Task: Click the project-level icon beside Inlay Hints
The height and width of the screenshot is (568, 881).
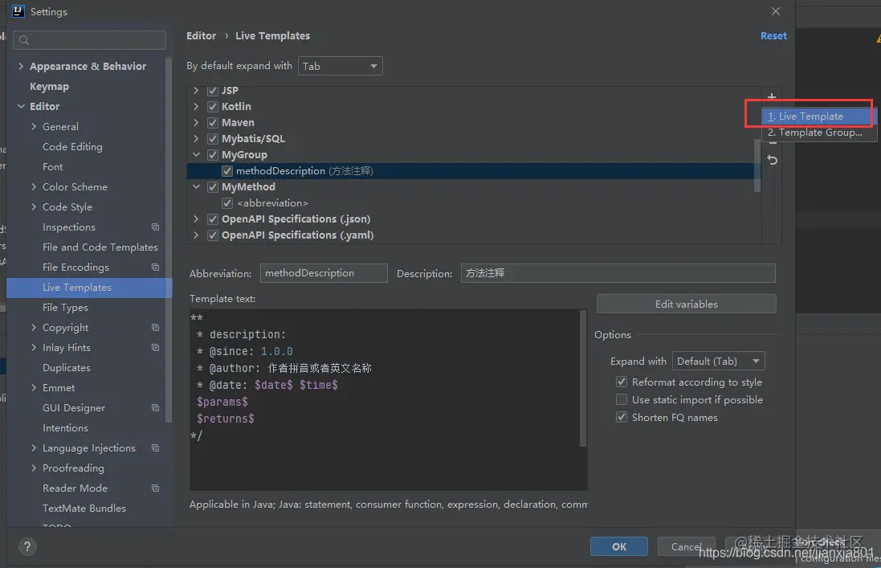Action: coord(156,348)
